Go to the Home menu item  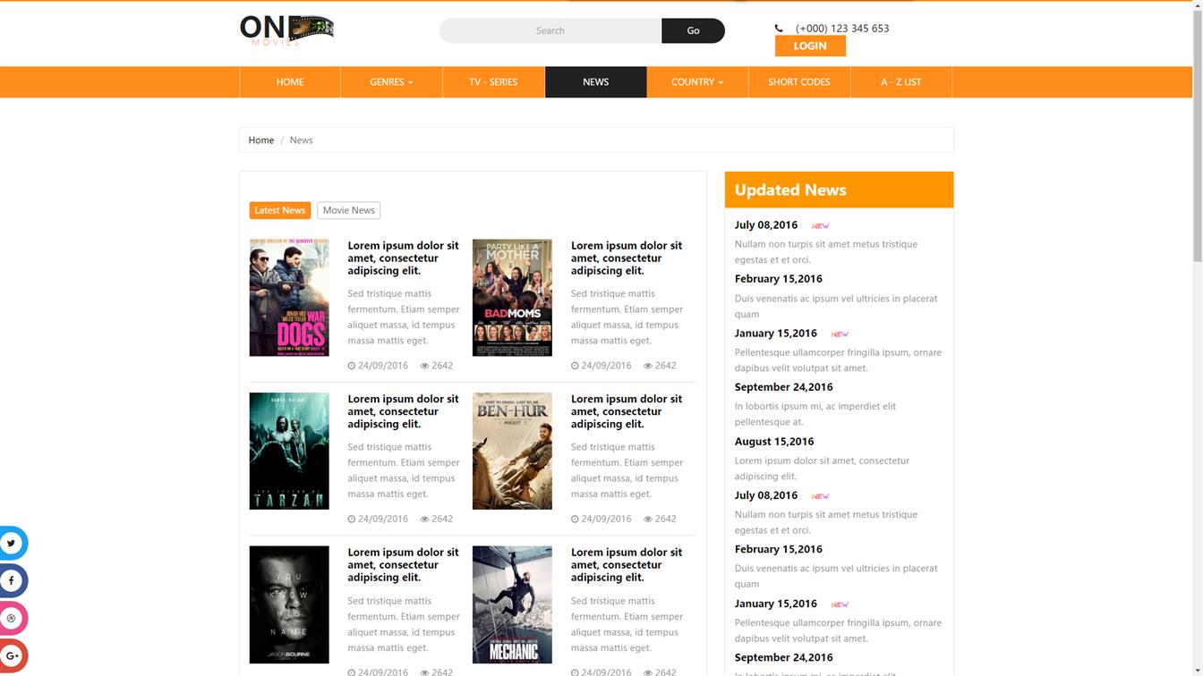click(290, 82)
